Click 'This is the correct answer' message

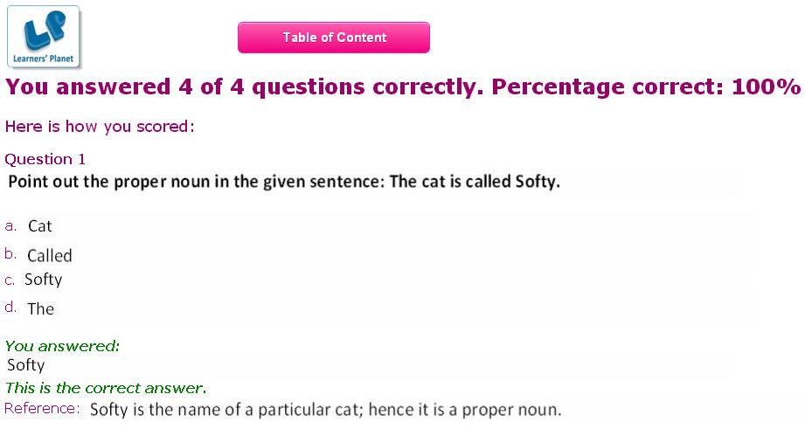(x=106, y=388)
